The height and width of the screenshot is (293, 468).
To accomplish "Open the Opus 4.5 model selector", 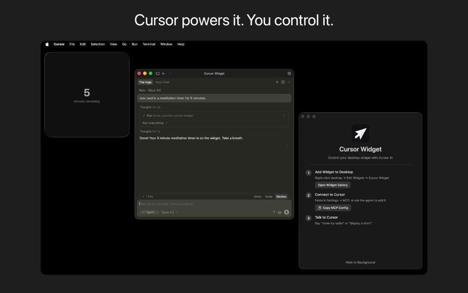I will [170, 212].
